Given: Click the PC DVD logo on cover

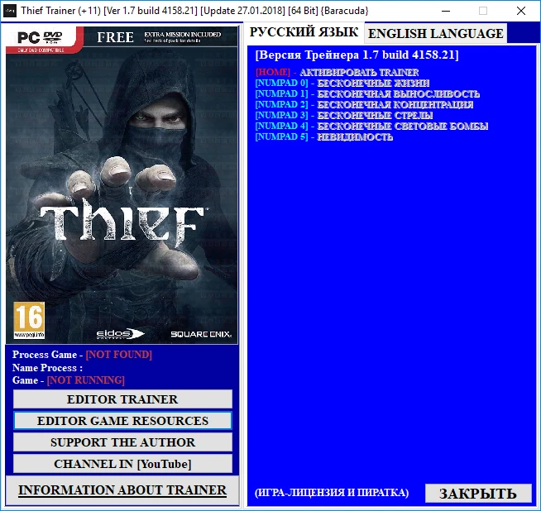Looking at the screenshot, I should click(41, 37).
